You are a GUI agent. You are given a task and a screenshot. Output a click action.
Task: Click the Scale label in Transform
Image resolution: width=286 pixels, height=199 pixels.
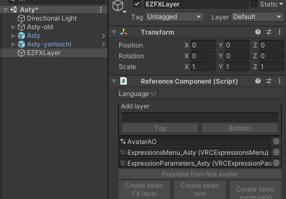(127, 67)
